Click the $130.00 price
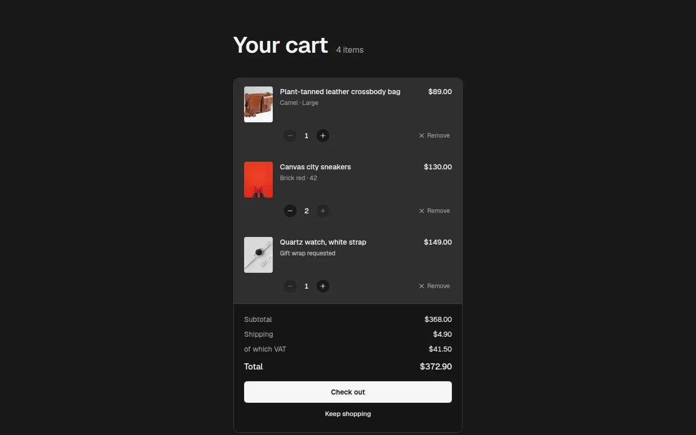The height and width of the screenshot is (435, 696). tap(438, 167)
